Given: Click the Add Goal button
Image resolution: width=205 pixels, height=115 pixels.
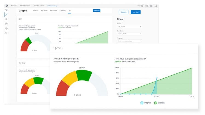Looking at the screenshot, I should click(135, 12).
